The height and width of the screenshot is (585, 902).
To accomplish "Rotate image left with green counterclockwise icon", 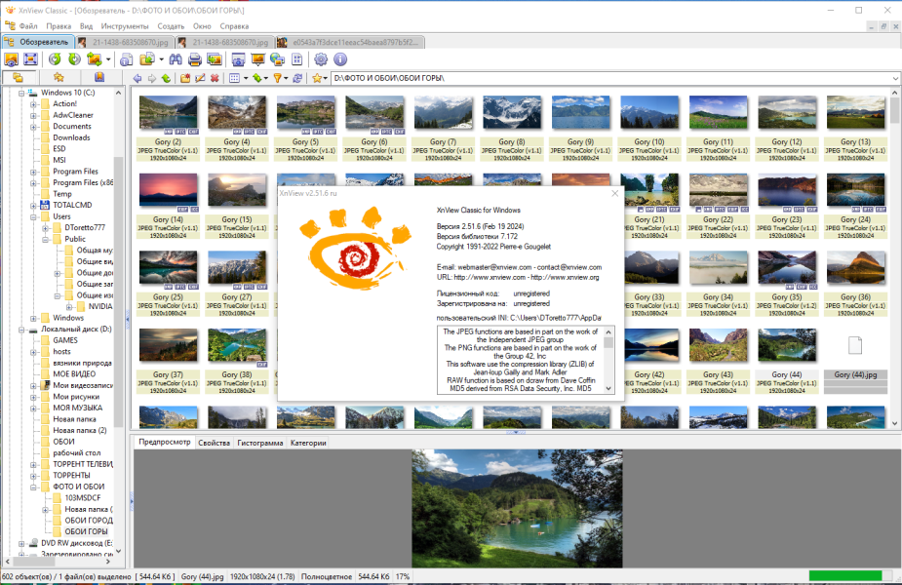I will (55, 59).
